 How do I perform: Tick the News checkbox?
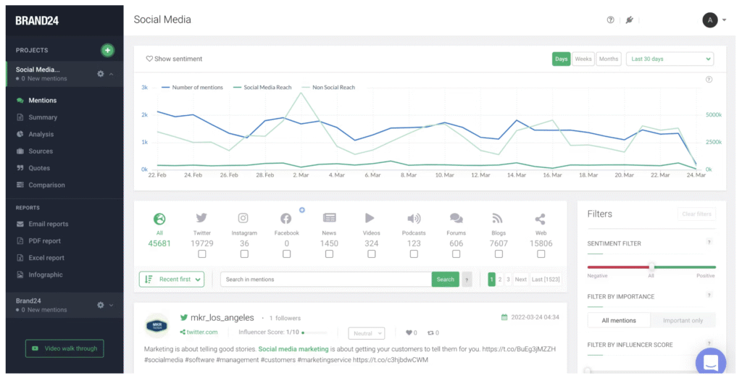click(x=330, y=254)
